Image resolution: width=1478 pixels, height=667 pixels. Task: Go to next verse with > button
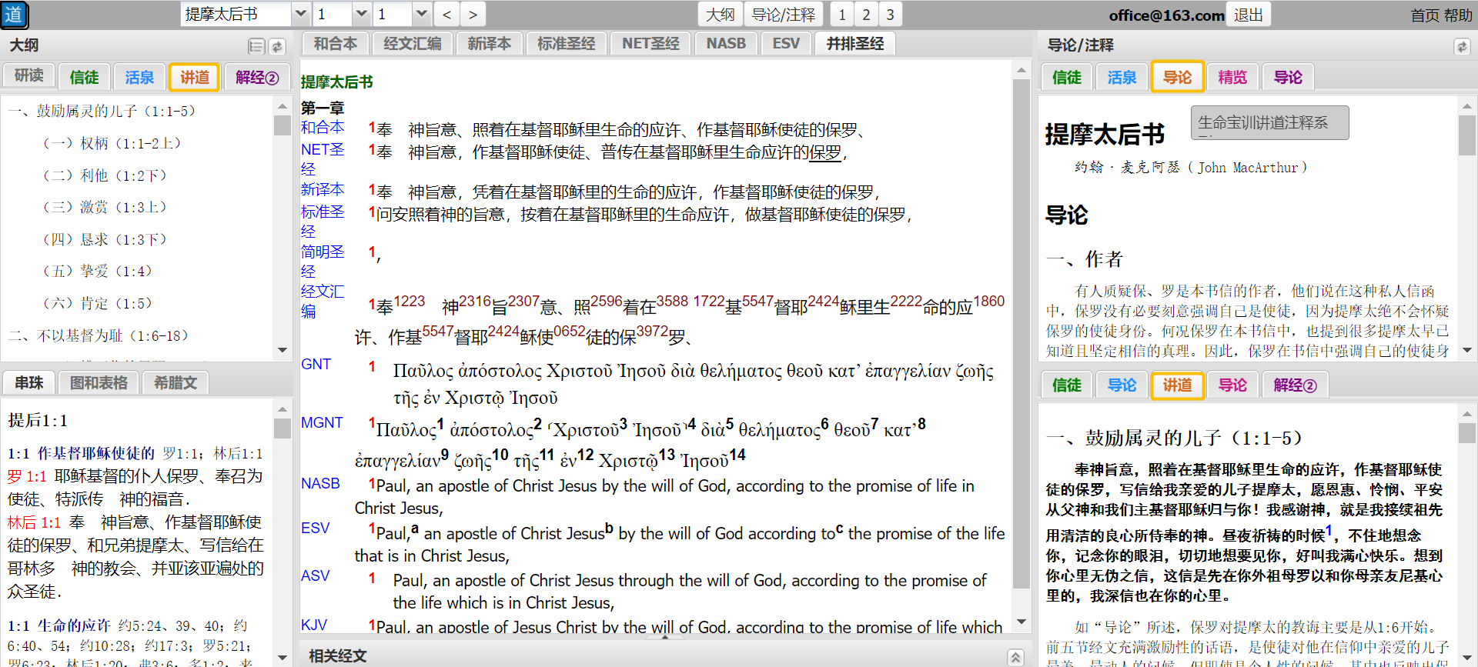[x=473, y=15]
